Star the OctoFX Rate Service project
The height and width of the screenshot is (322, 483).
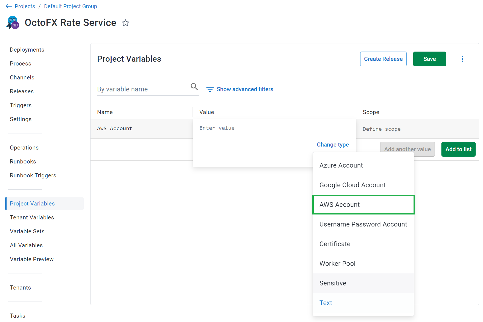(x=126, y=23)
